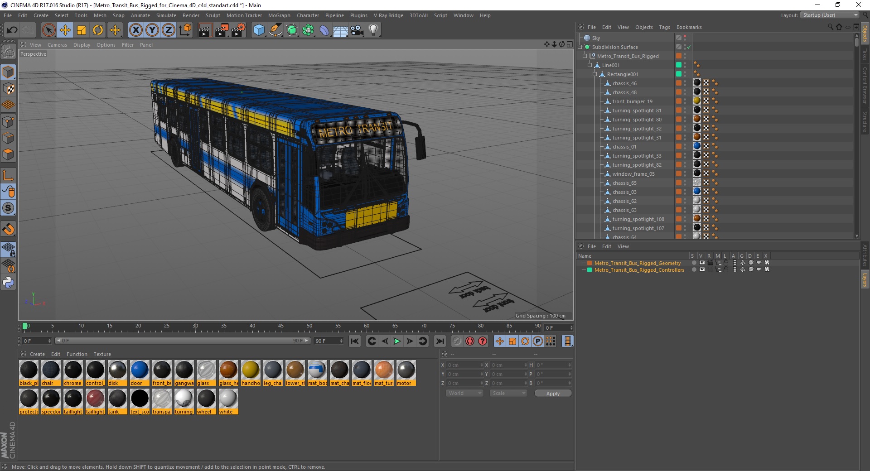Viewport: 870px width, 471px height.
Task: Click the Apply button
Action: click(x=553, y=394)
